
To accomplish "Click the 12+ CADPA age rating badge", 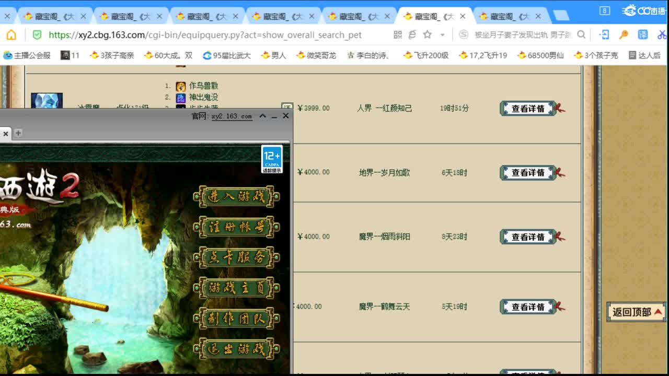I will (272, 159).
